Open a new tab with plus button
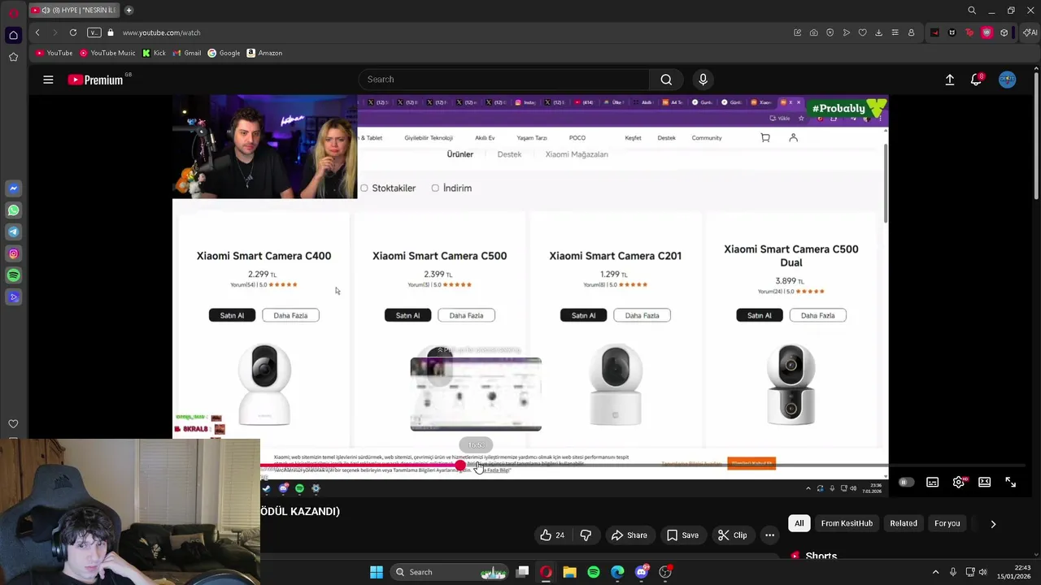Screen dimensions: 1041x585 (x=128, y=11)
